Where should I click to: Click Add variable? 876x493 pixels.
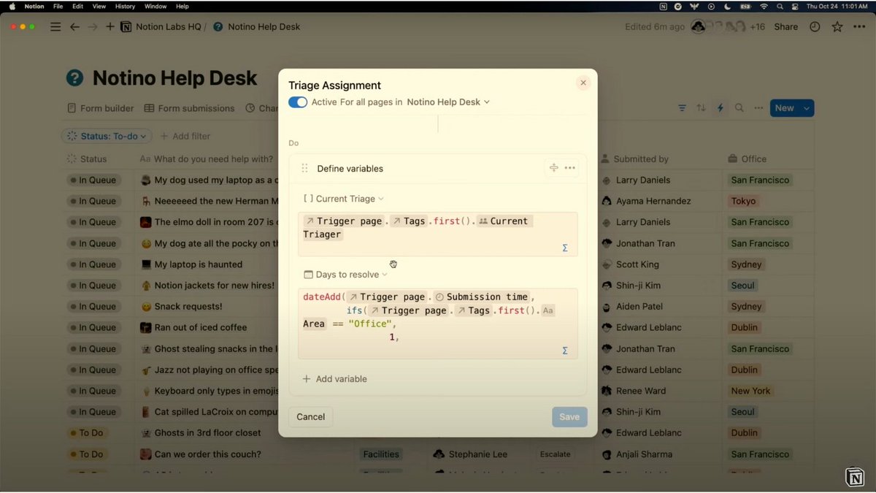(335, 379)
